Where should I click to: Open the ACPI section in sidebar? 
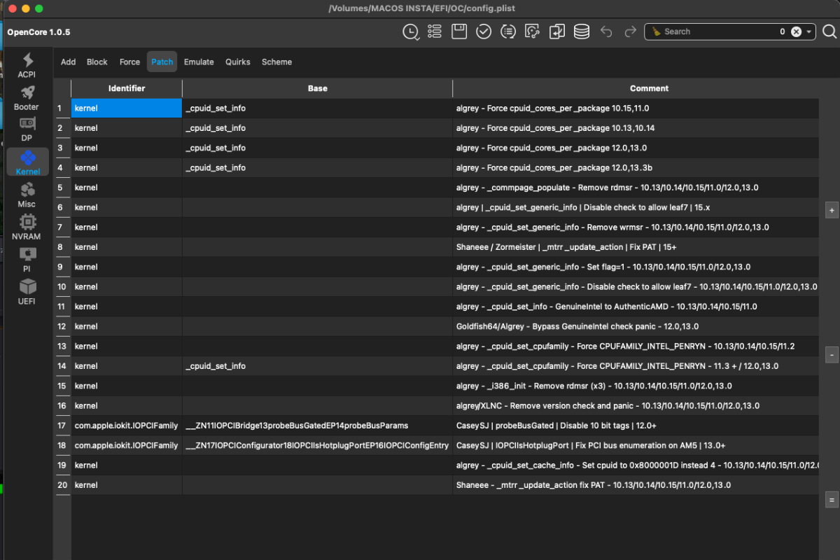point(27,65)
